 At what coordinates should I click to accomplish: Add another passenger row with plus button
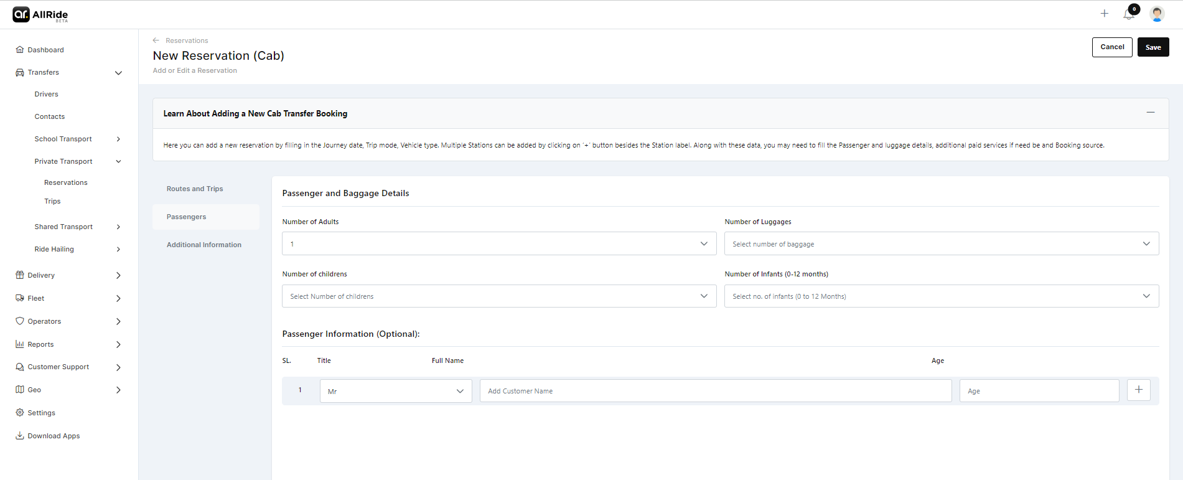(1138, 390)
